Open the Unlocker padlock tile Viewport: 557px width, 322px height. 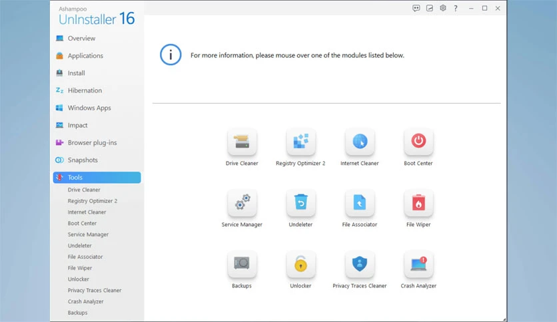(301, 264)
